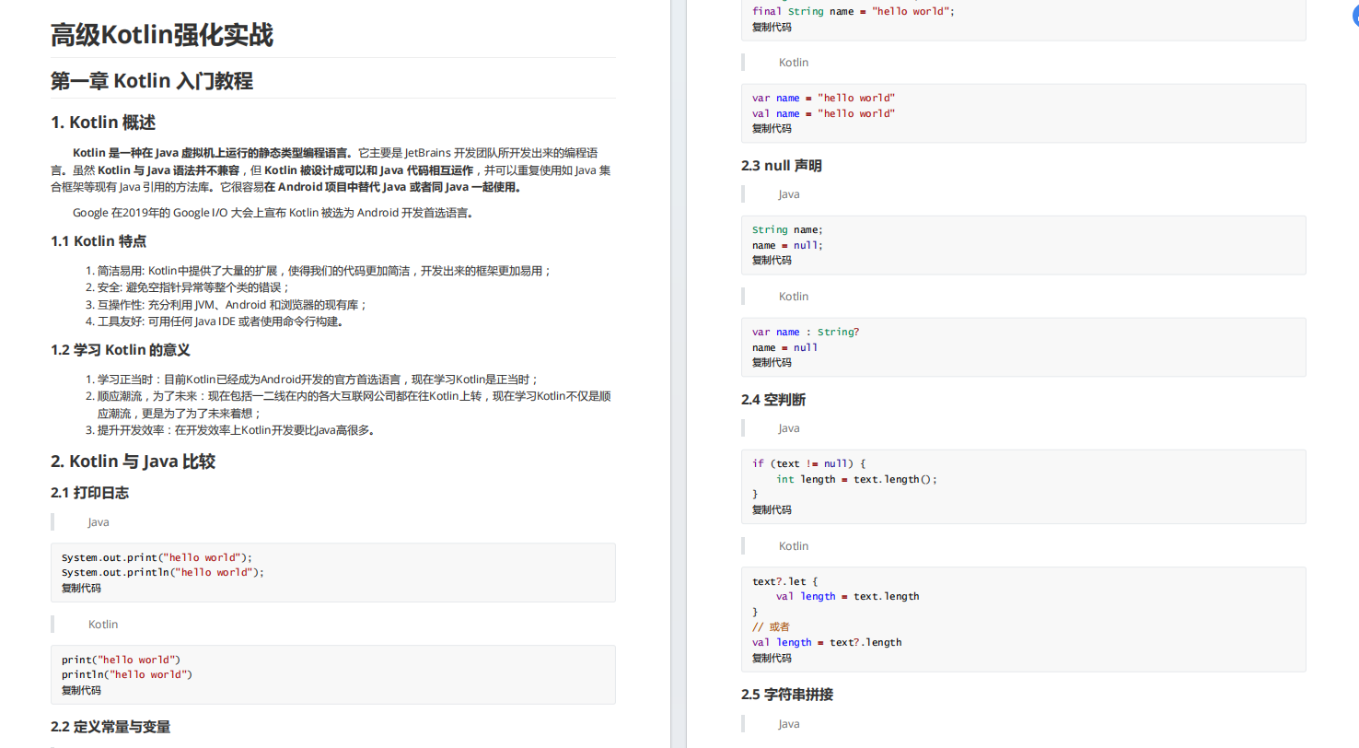Click the heading '1. Kotlin 概述'
This screenshot has height=748, width=1359.
103,123
